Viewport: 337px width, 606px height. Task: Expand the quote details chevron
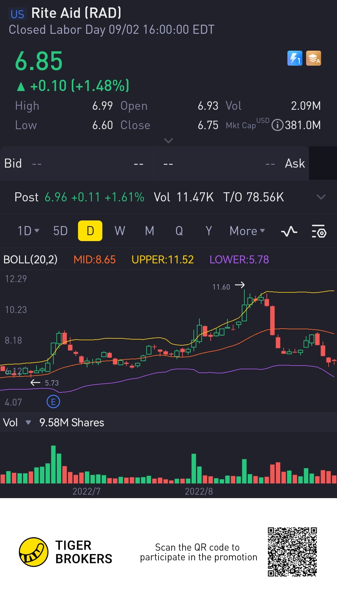168,141
